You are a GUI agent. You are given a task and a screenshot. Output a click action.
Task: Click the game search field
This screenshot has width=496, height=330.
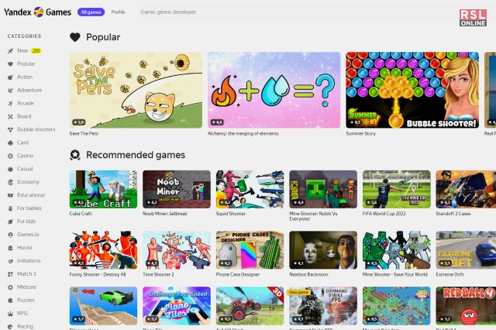[168, 12]
